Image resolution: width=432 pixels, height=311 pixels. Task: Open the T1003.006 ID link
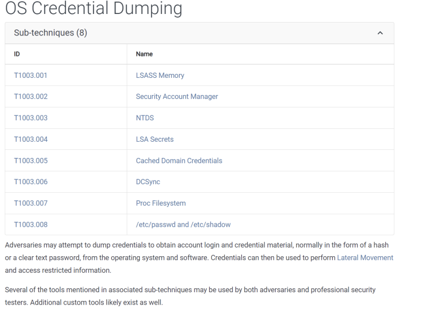tap(31, 182)
